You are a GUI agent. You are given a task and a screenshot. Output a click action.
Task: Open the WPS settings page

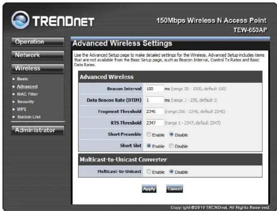click(x=21, y=109)
